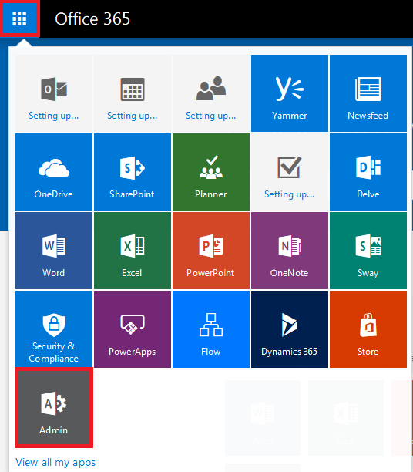Open the Store tile
413x472 pixels.
[368, 329]
